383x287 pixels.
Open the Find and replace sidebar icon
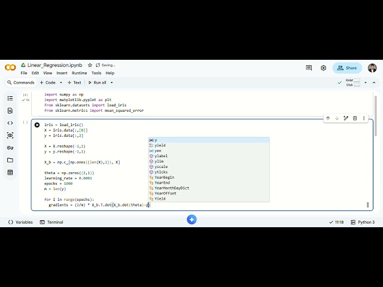tap(10, 111)
